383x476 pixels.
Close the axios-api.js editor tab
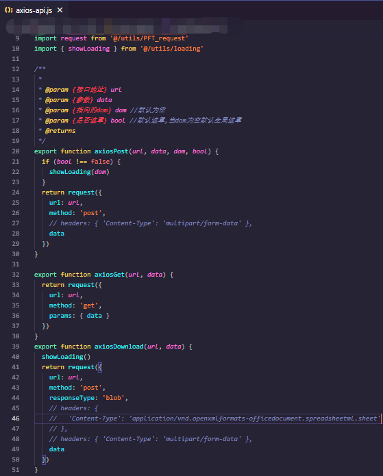[60, 10]
